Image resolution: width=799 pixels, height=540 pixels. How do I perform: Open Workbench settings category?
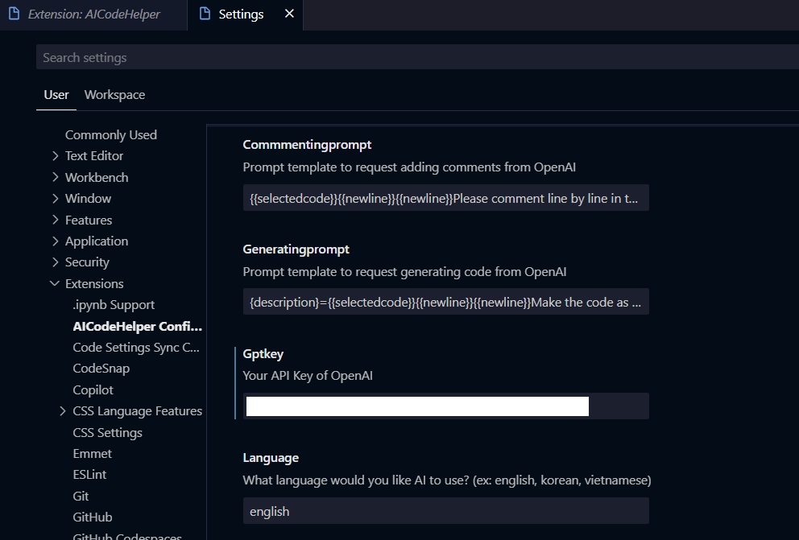pyautogui.click(x=97, y=177)
